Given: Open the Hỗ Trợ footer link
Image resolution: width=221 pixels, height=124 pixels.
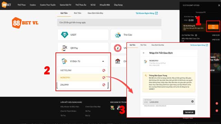Looking at the screenshot, I should (x=88, y=111).
